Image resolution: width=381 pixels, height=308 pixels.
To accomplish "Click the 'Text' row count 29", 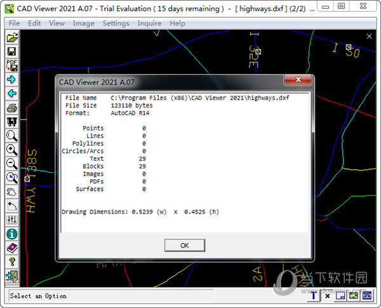I will [142, 158].
